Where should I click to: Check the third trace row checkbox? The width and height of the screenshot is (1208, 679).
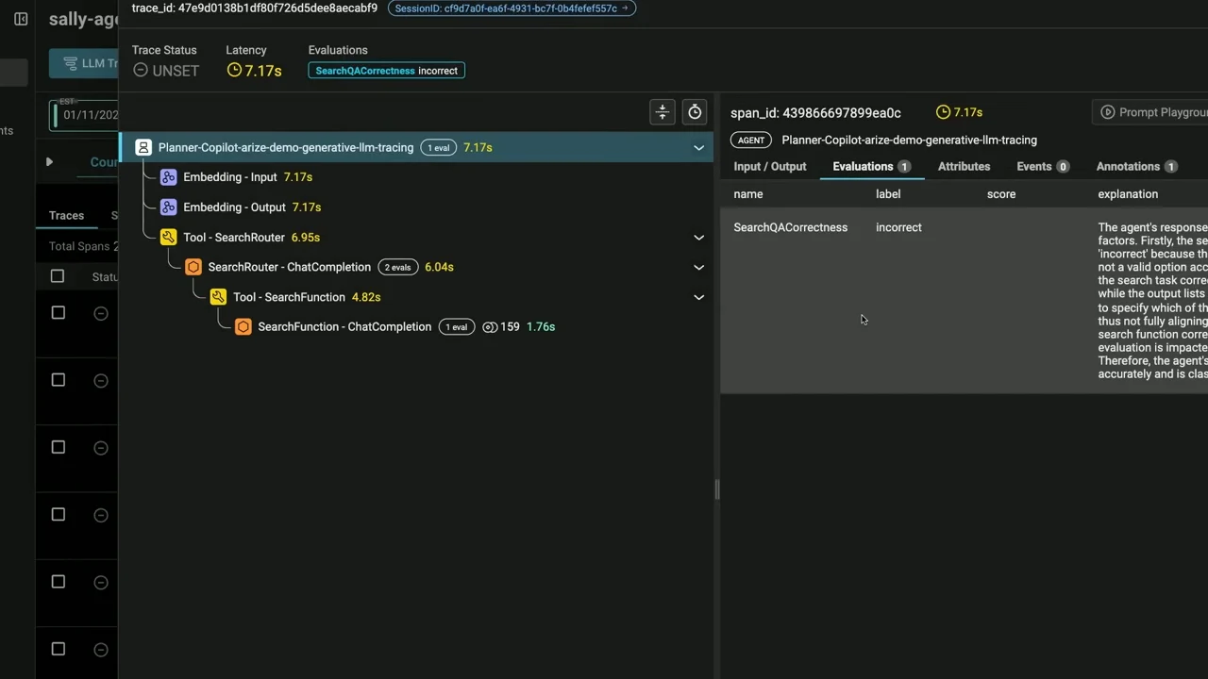(58, 447)
